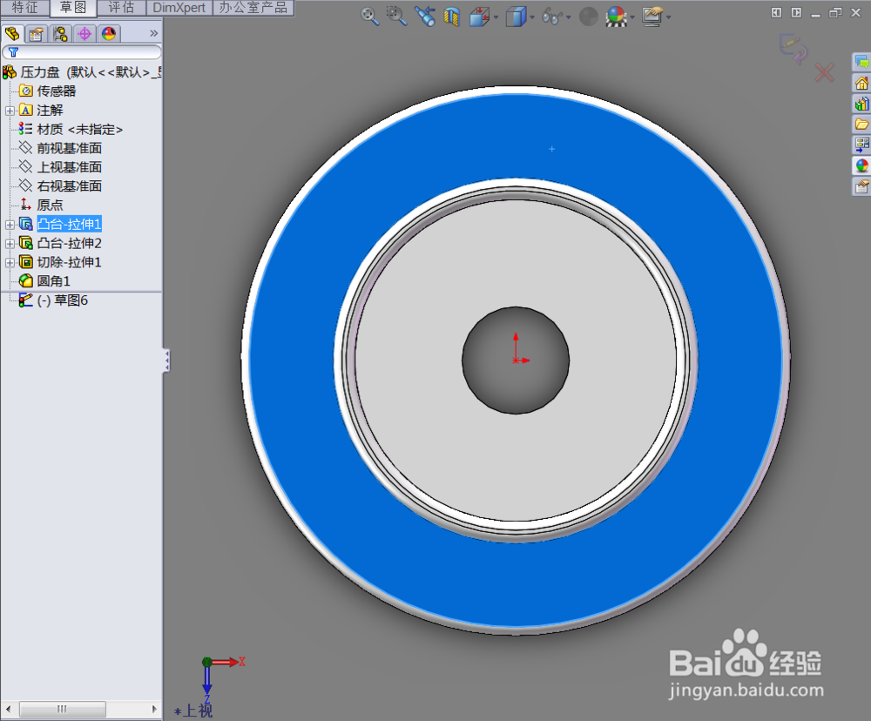The image size is (871, 721).
Task: Open the ConfigurationManager tab
Action: [60, 34]
